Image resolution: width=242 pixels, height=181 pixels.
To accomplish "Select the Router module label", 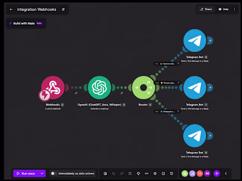I will click(143, 105).
